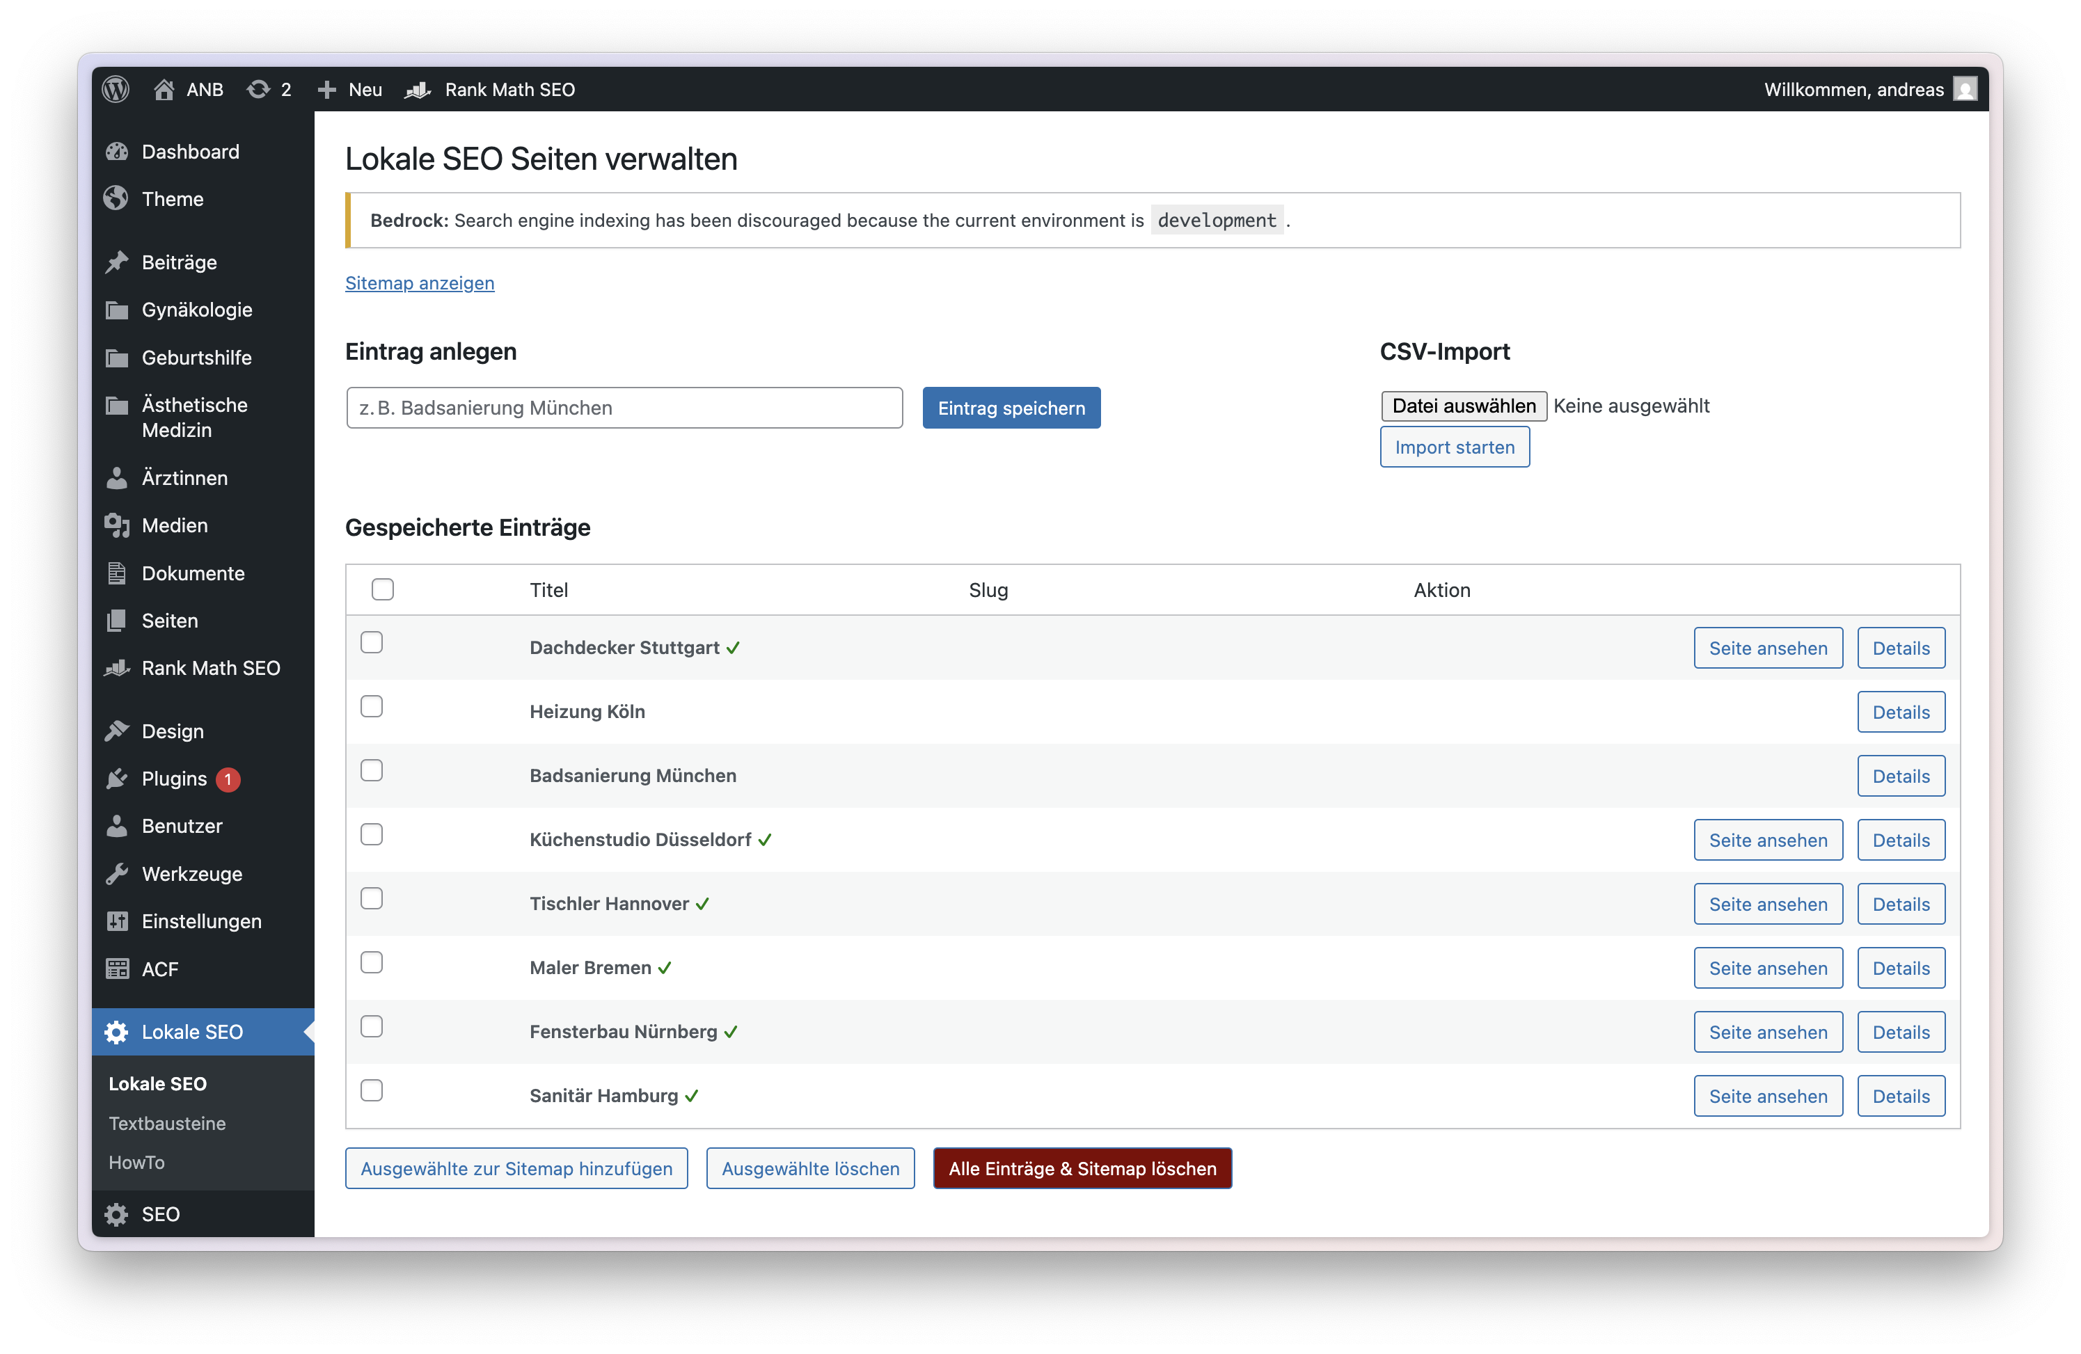Click the Ausgewählte löschen button
The height and width of the screenshot is (1354, 2081).
coord(811,1169)
